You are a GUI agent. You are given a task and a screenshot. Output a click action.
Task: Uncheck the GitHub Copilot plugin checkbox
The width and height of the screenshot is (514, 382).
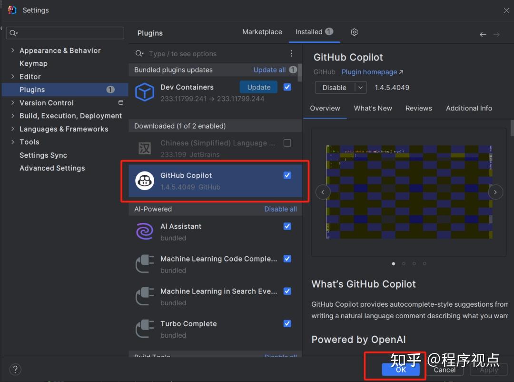287,175
